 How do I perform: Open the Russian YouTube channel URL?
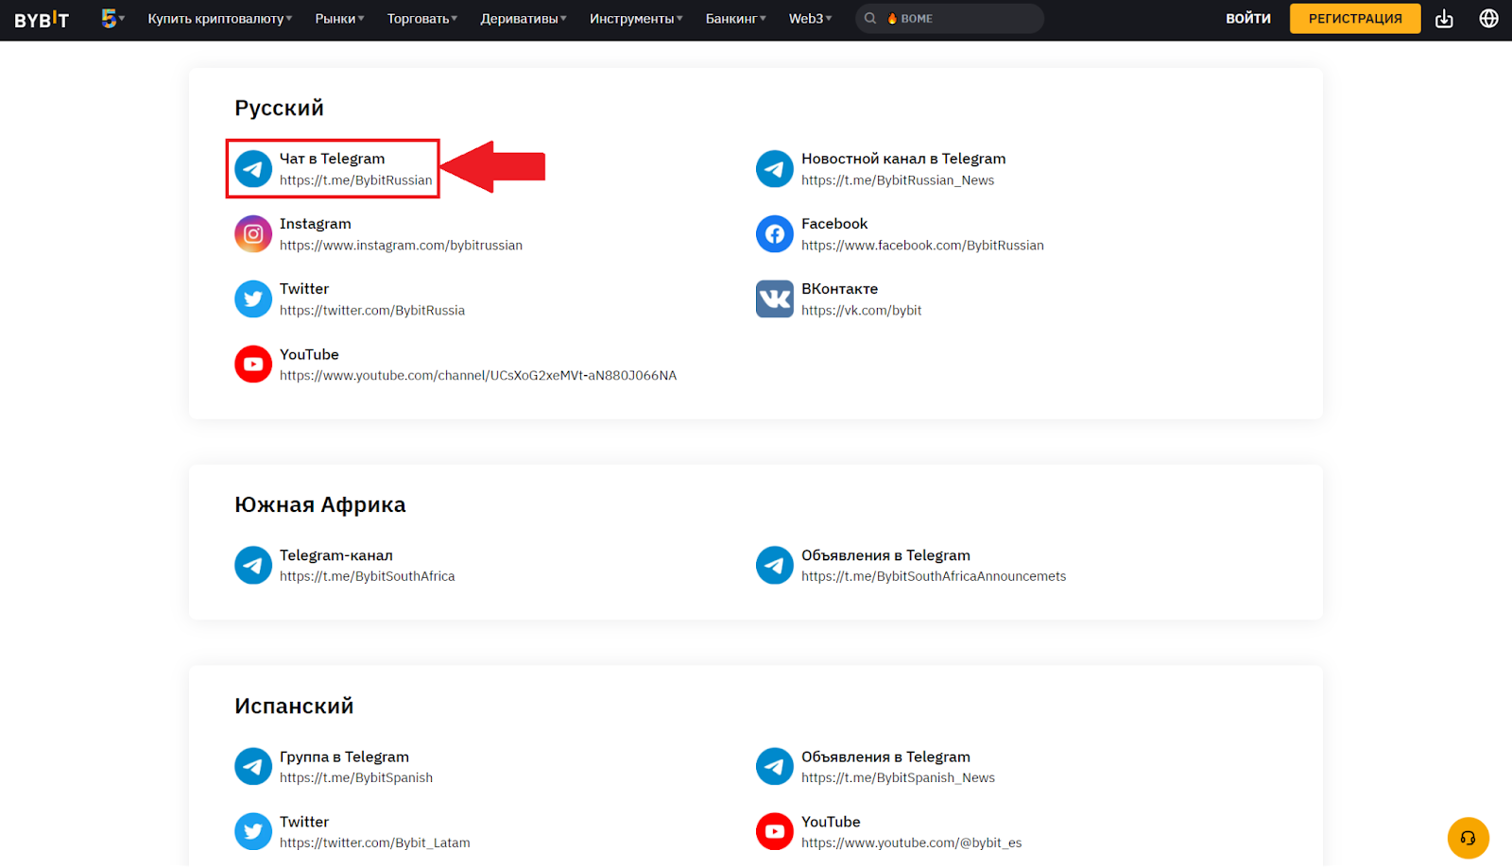pyautogui.click(x=478, y=376)
